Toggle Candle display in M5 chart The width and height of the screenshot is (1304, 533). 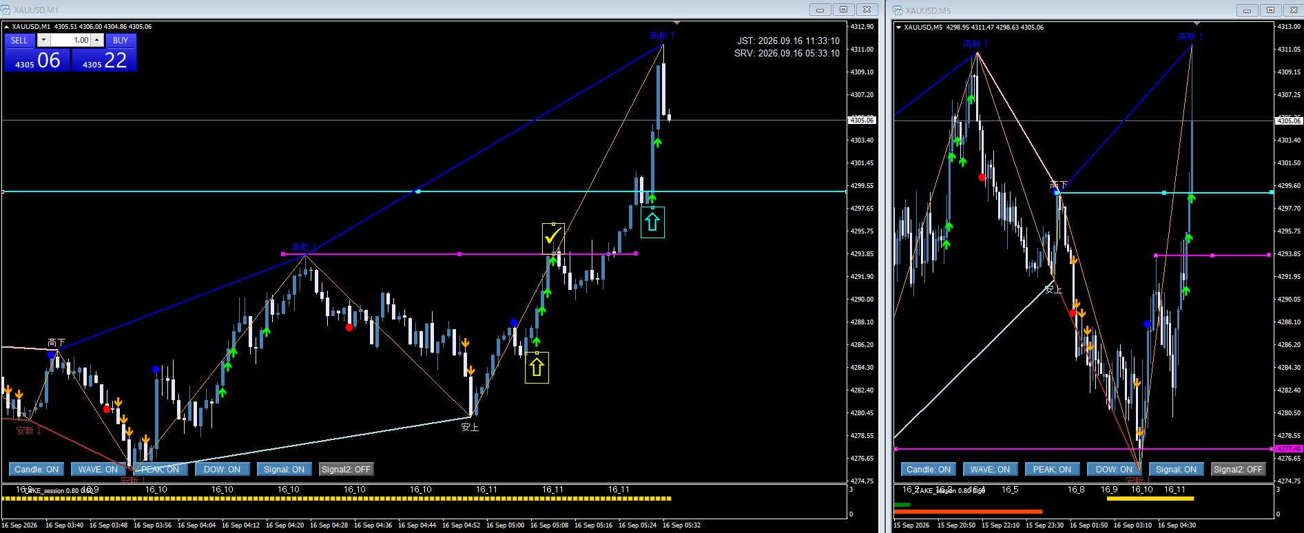pyautogui.click(x=929, y=470)
